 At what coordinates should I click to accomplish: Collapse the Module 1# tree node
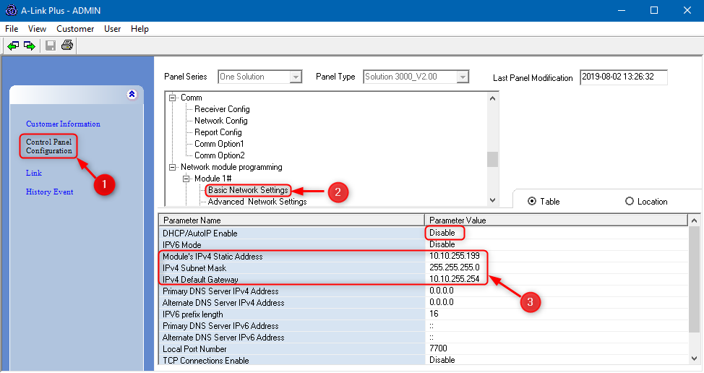[186, 179]
